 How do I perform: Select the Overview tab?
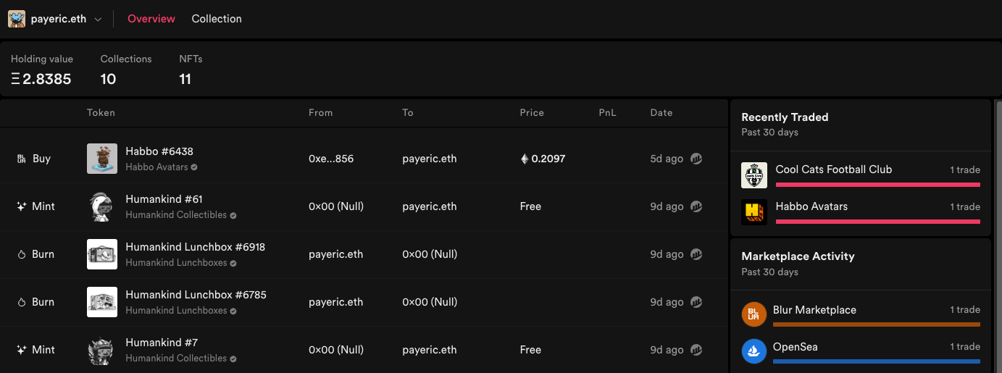pos(151,19)
